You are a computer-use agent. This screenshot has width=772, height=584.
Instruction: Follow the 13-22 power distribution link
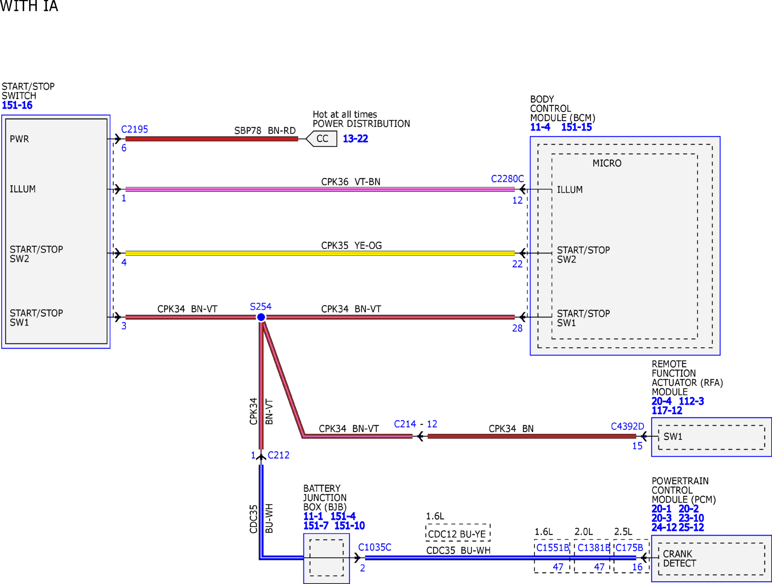click(x=355, y=139)
